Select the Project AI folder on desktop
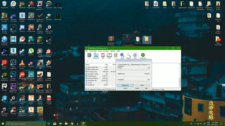The height and width of the screenshot is (126, 225). [x=138, y=40]
